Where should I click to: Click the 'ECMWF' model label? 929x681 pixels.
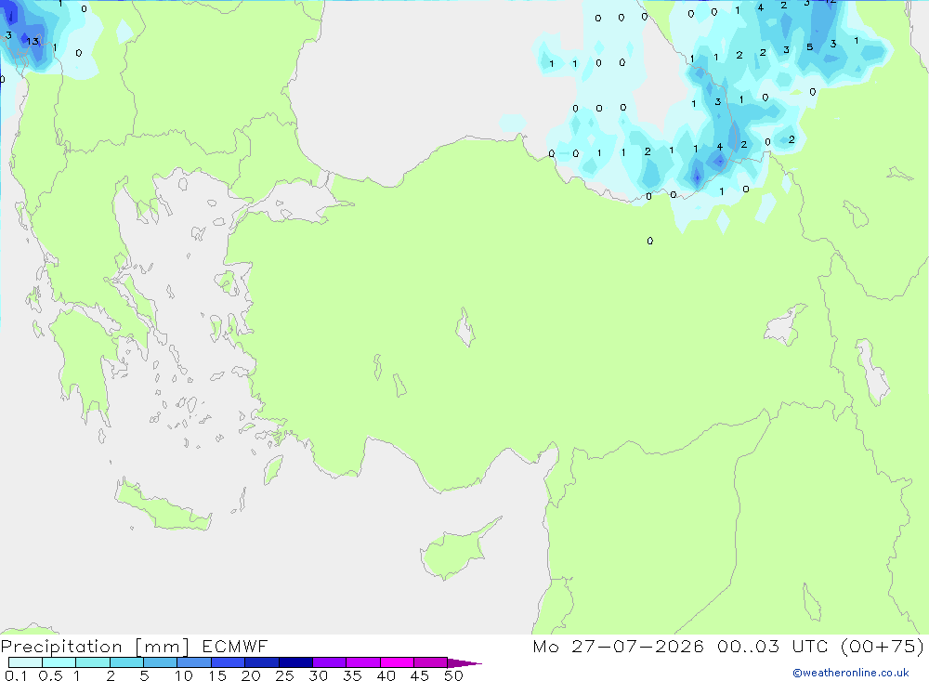tap(235, 646)
